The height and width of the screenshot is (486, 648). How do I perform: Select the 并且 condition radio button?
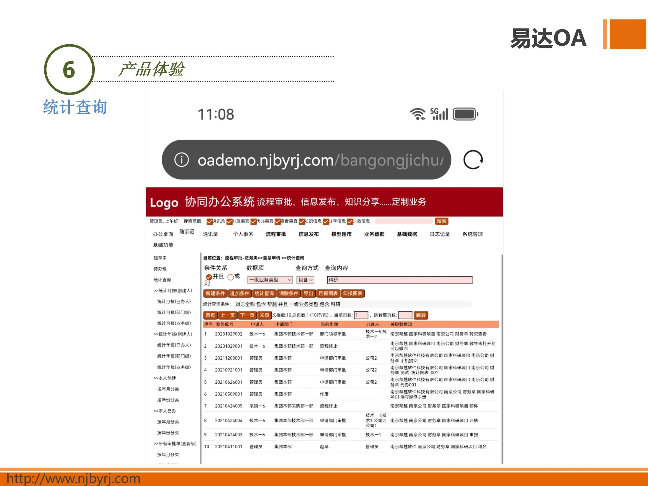pos(209,277)
